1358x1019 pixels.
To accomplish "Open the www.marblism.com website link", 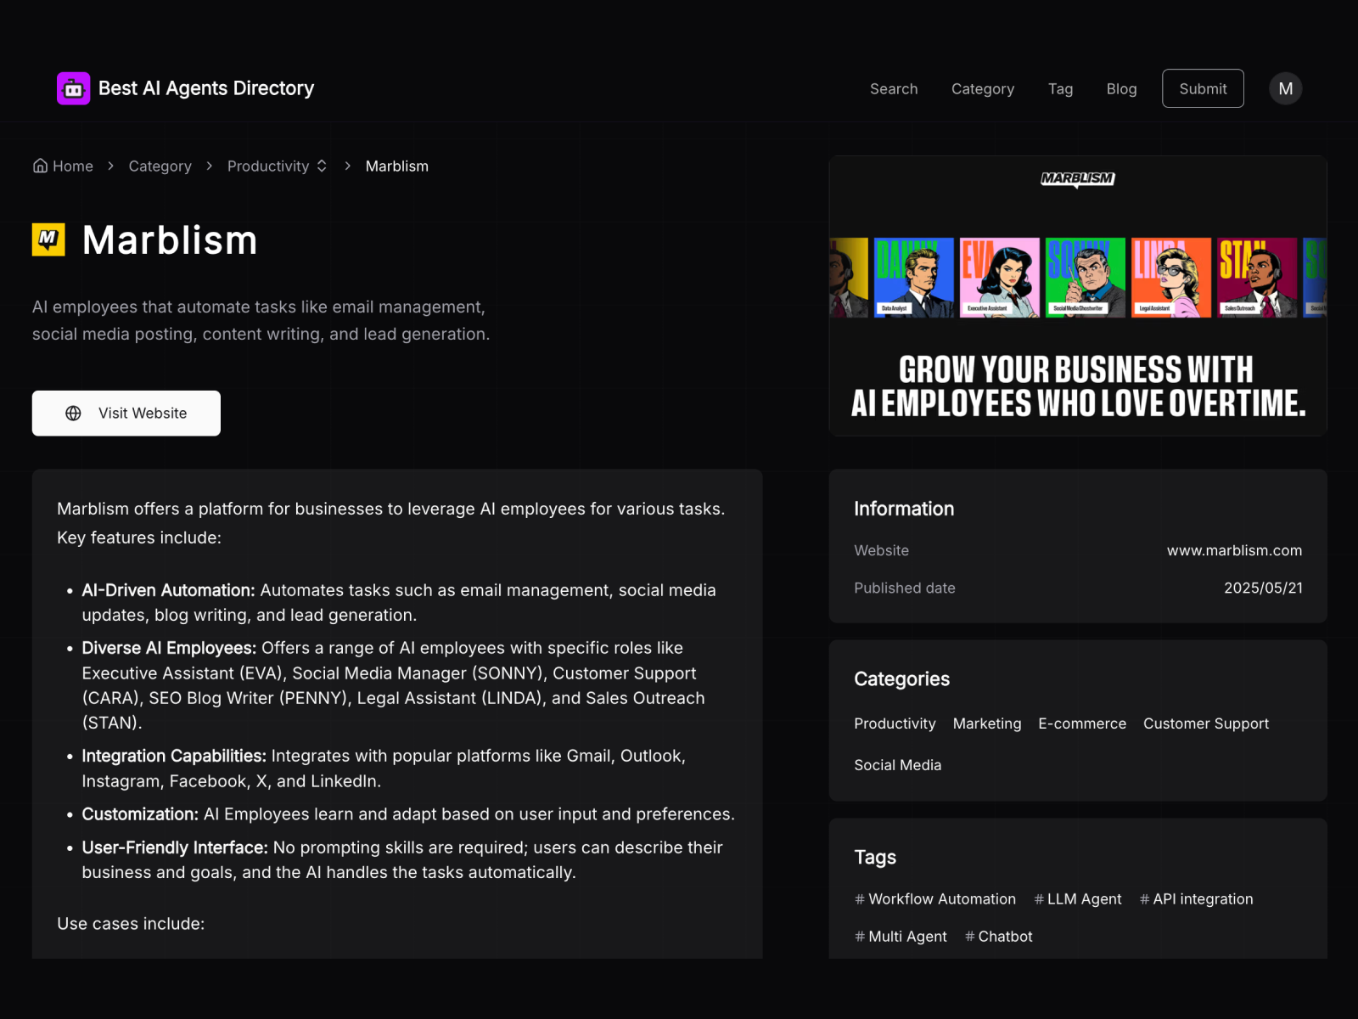I will [1233, 550].
